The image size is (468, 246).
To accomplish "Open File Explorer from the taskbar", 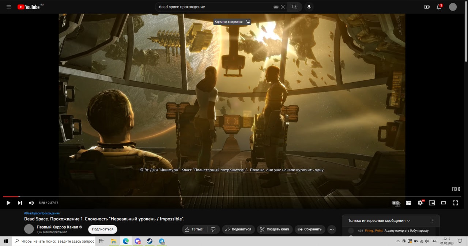I will click(x=114, y=241).
